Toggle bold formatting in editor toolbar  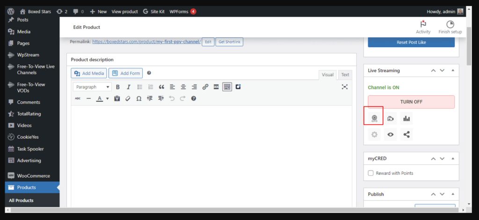point(118,87)
